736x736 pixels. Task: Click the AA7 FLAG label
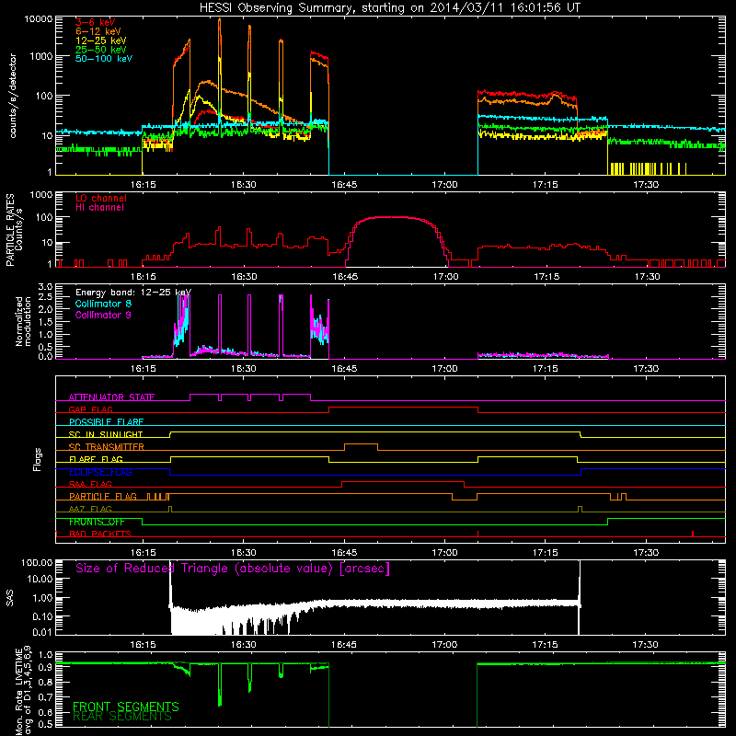(x=90, y=509)
